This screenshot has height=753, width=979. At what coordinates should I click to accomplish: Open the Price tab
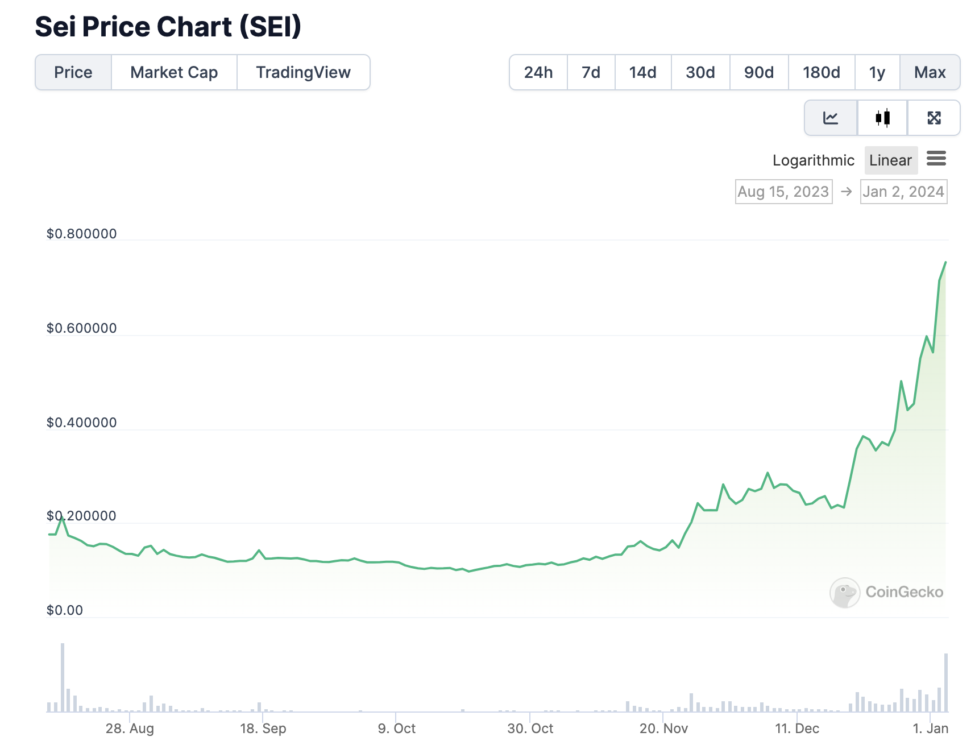click(73, 72)
